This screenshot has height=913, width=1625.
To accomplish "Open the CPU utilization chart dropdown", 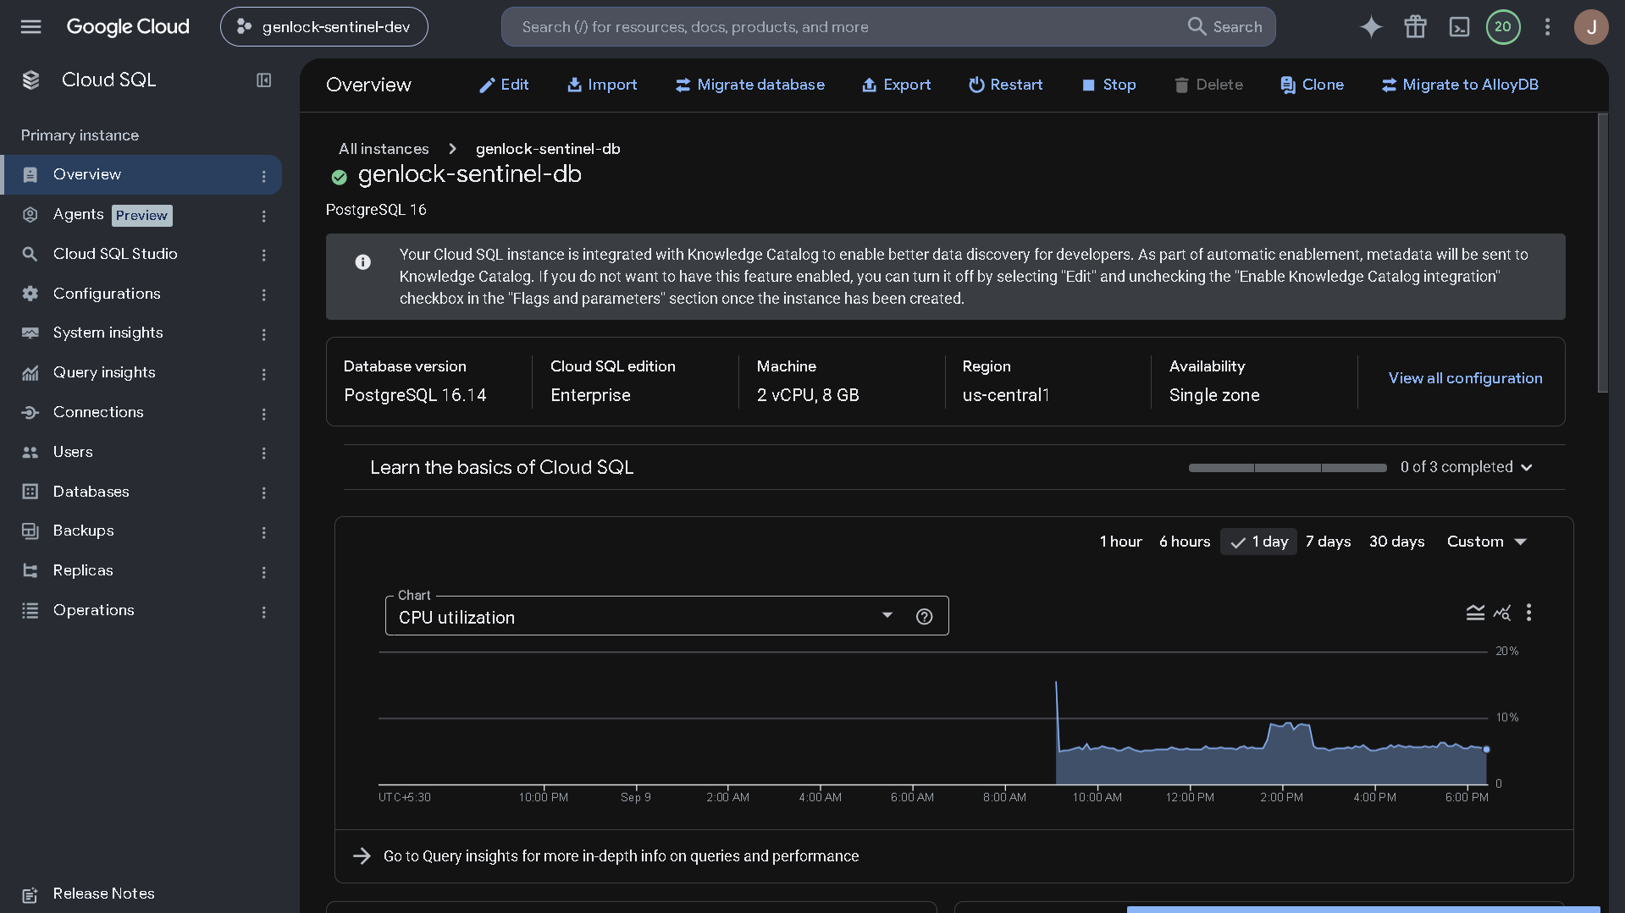I will pos(666,616).
